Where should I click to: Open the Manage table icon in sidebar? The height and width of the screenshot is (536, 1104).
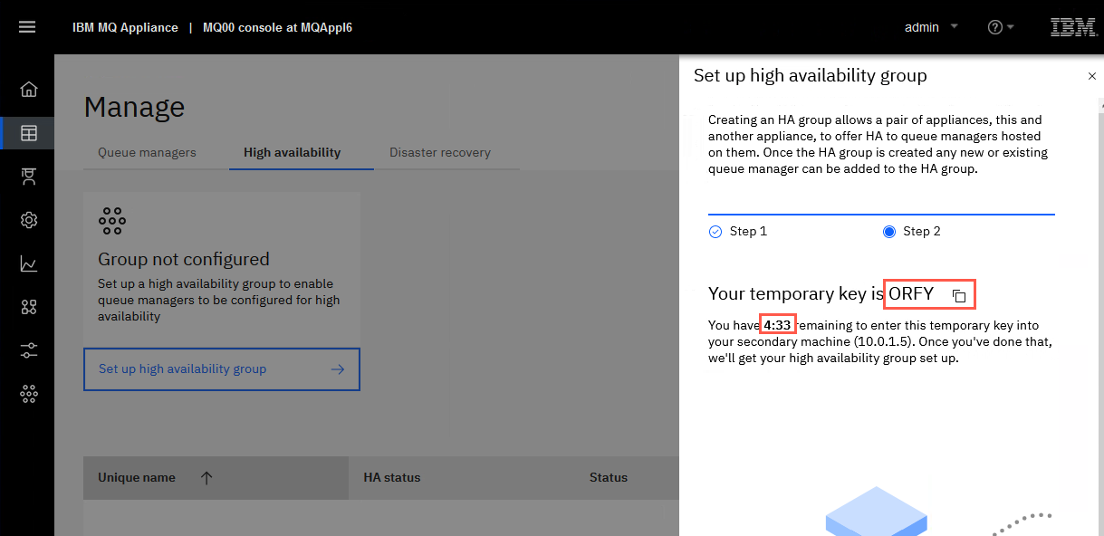coord(29,133)
